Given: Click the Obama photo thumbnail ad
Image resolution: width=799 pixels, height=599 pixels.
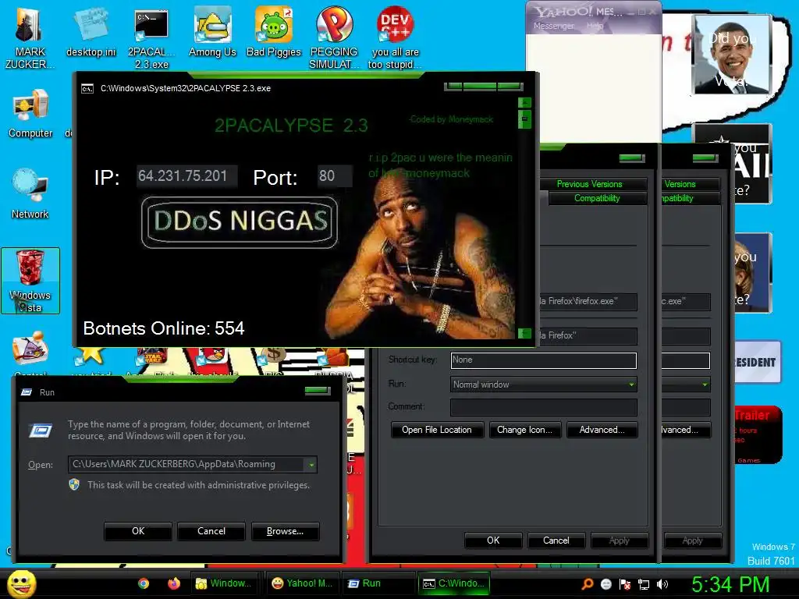Looking at the screenshot, I should (x=732, y=55).
